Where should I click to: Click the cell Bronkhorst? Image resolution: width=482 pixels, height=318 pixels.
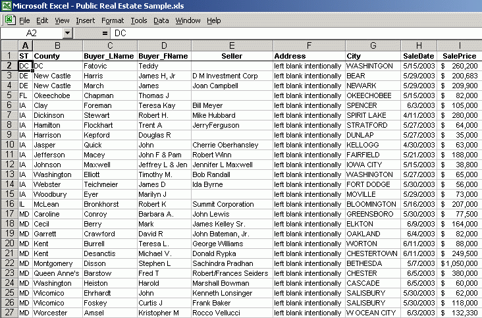(110, 204)
